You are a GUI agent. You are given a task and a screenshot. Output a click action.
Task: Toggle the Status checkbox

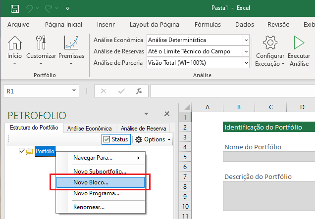click(x=107, y=139)
